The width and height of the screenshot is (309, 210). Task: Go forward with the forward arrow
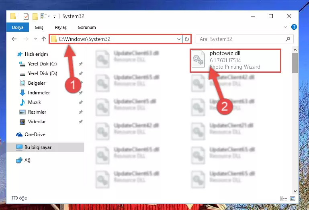point(26,39)
